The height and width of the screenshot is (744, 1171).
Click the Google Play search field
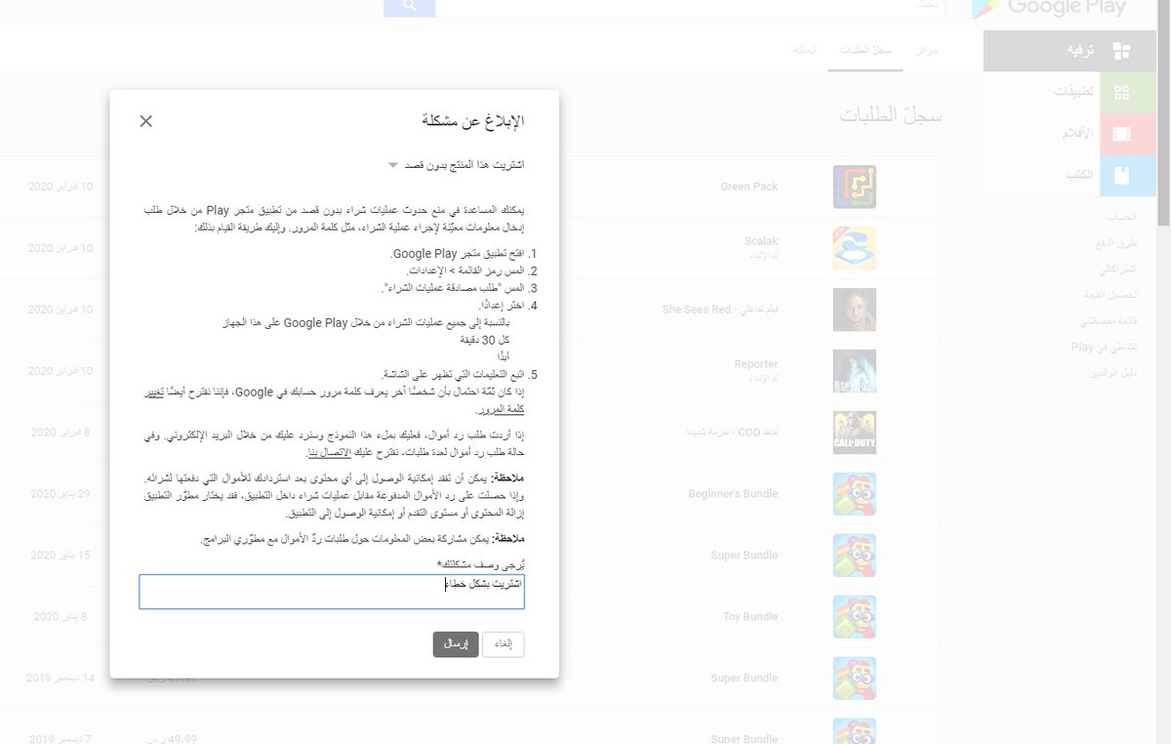click(690, 7)
